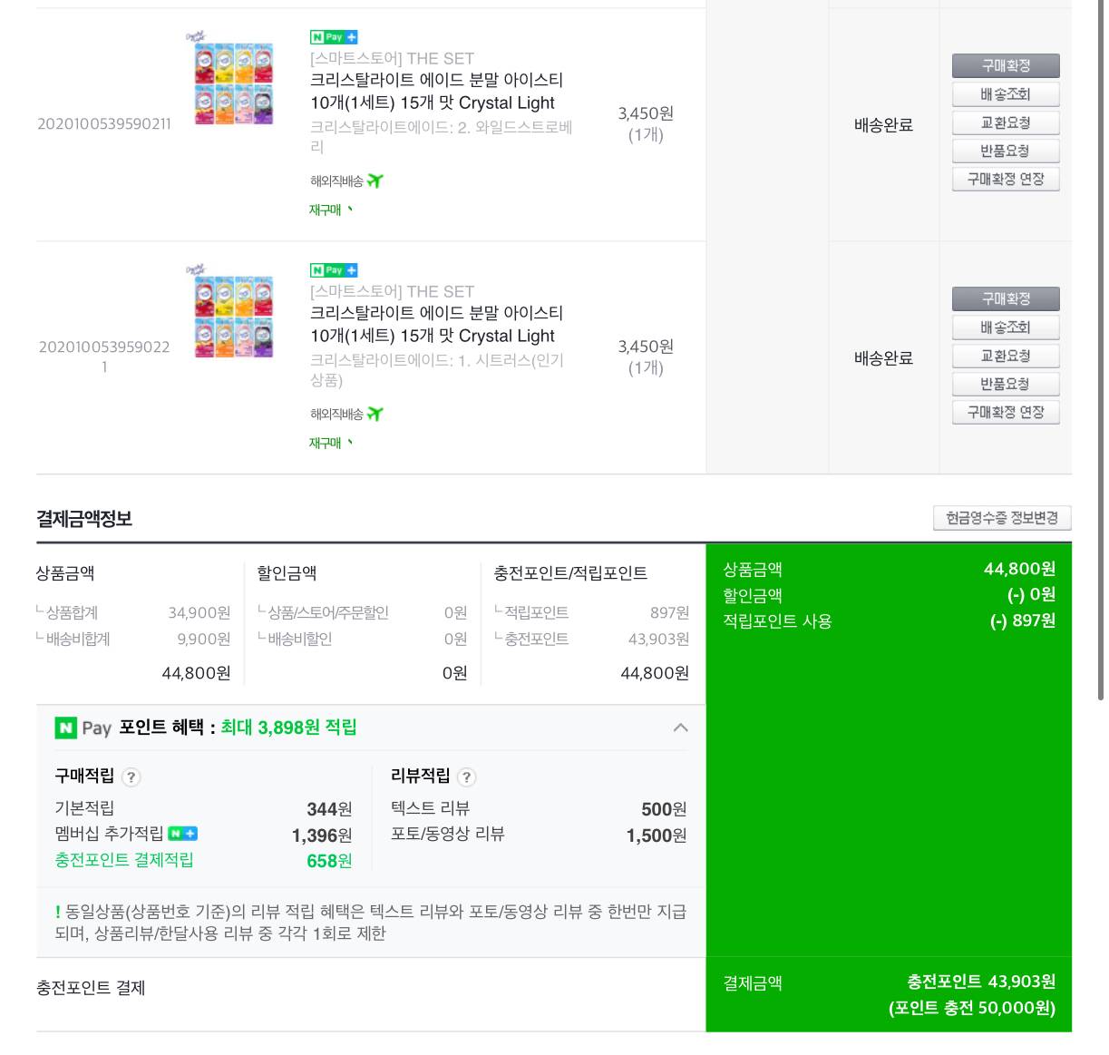Click 재구매 for the 와일드스트로베리 item
1109x1055 pixels.
coord(330,210)
